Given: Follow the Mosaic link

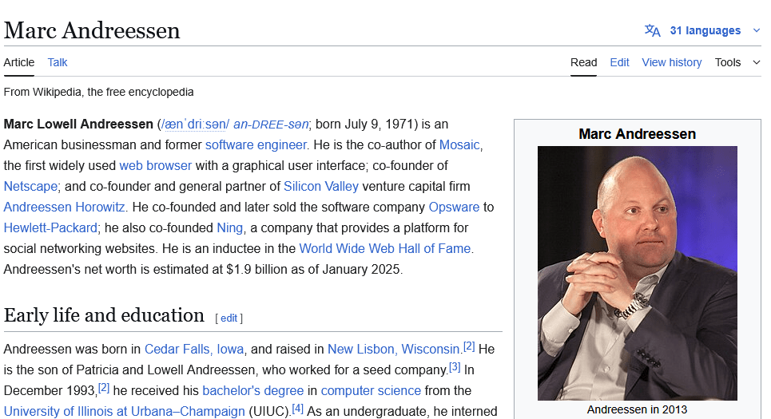Looking at the screenshot, I should (459, 145).
